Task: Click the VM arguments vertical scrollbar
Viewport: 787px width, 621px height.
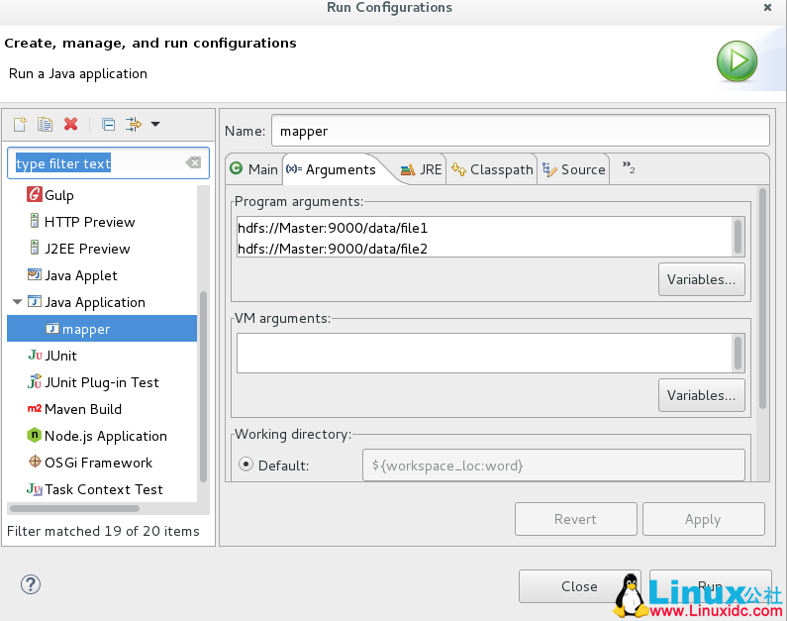Action: click(x=738, y=354)
